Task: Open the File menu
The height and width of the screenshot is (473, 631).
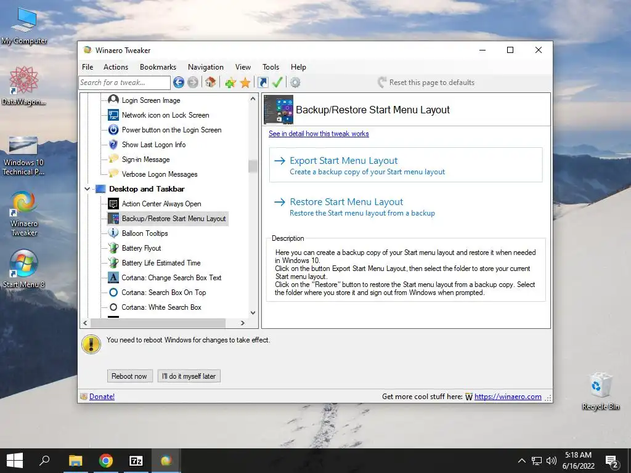Action: [x=88, y=67]
